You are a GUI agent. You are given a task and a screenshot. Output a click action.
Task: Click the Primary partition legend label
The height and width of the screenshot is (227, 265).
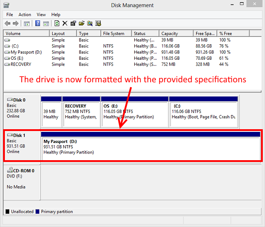click(x=57, y=212)
